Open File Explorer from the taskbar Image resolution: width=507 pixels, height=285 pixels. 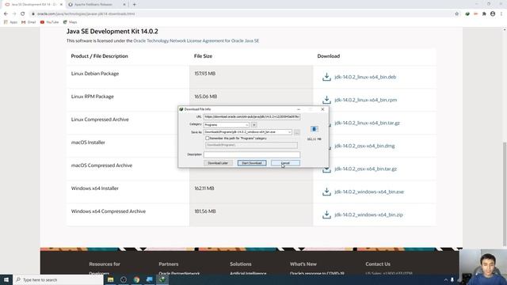click(111, 279)
